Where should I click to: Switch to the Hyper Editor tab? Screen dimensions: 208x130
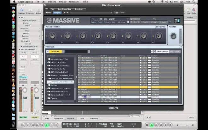(94, 118)
